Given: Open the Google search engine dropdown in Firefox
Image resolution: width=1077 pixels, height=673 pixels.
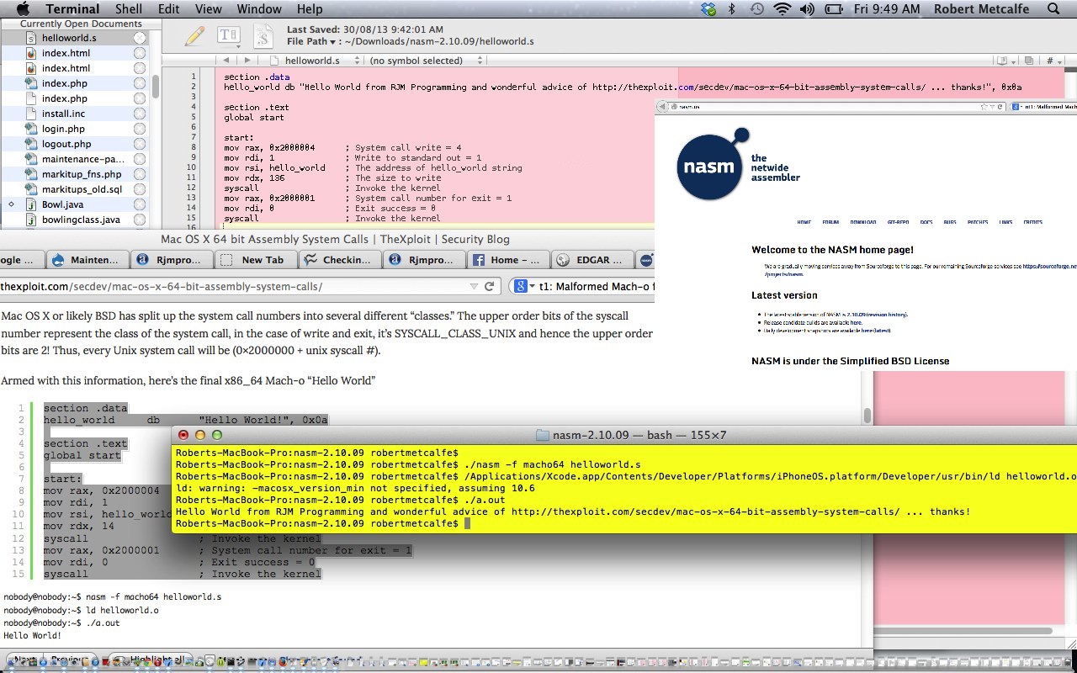Looking at the screenshot, I should (523, 286).
